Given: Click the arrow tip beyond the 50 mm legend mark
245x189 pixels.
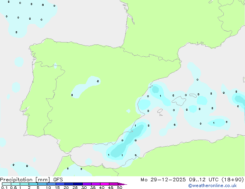Looking at the screenshot, I should click(x=122, y=184).
